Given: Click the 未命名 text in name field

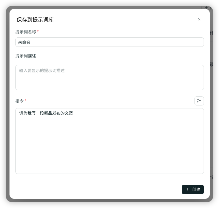Looking at the screenshot, I should [x=24, y=42].
